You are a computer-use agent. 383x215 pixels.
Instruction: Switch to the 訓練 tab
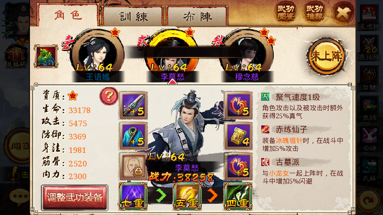click(x=133, y=16)
